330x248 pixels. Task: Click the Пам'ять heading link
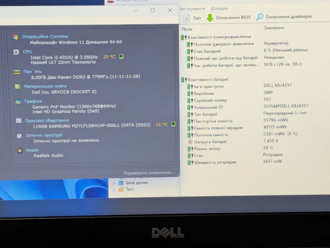pyautogui.click(x=32, y=71)
